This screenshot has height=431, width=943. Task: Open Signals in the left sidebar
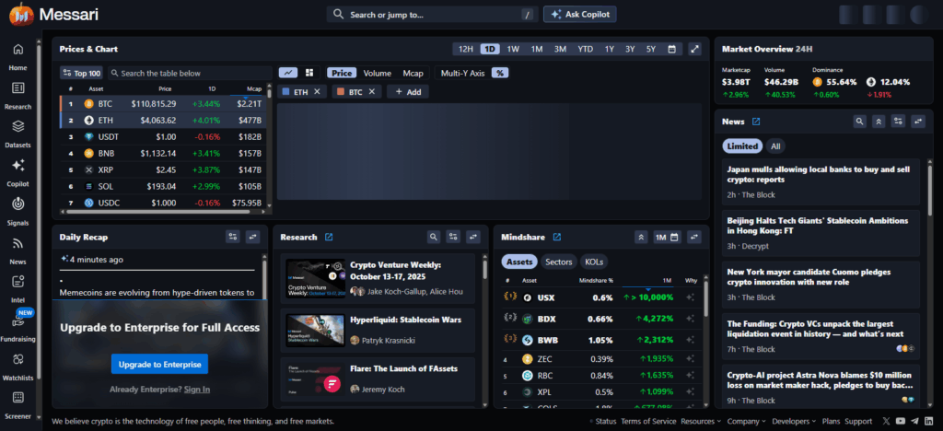pos(17,204)
